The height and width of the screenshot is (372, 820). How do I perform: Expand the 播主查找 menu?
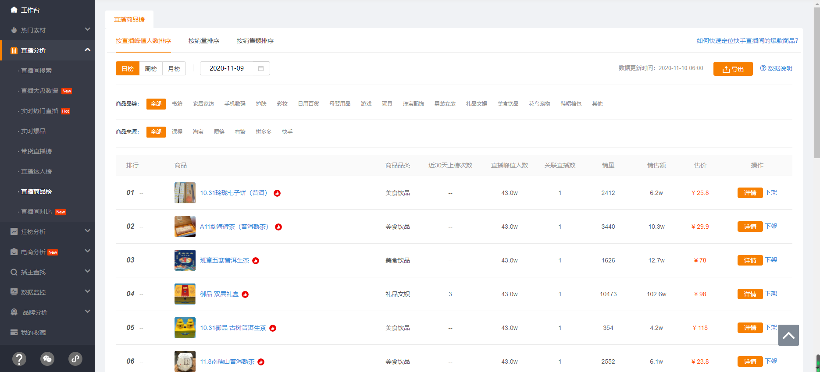pos(88,271)
